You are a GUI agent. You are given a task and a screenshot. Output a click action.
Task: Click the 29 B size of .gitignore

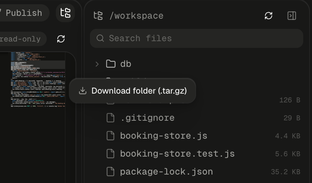point(292,118)
